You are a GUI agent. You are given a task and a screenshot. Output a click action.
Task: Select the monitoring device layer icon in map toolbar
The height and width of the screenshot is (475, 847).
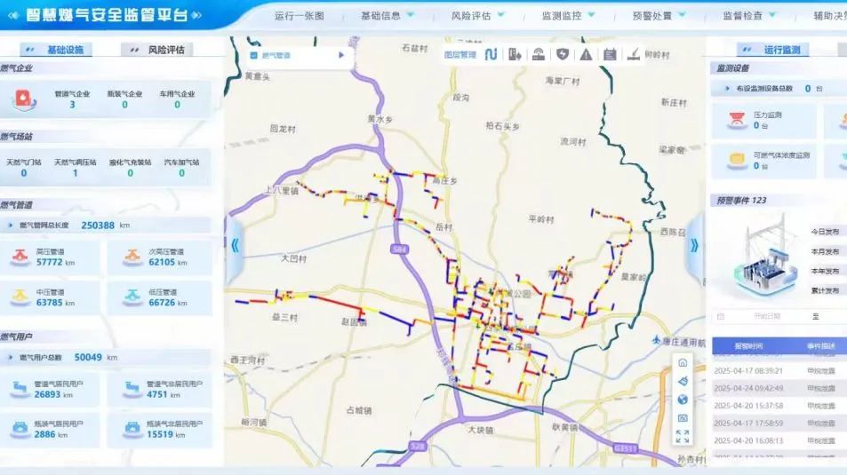coord(538,54)
